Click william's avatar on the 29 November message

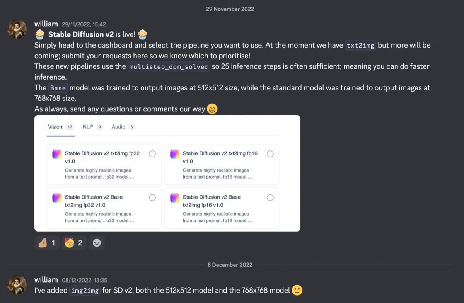pyautogui.click(x=17, y=29)
